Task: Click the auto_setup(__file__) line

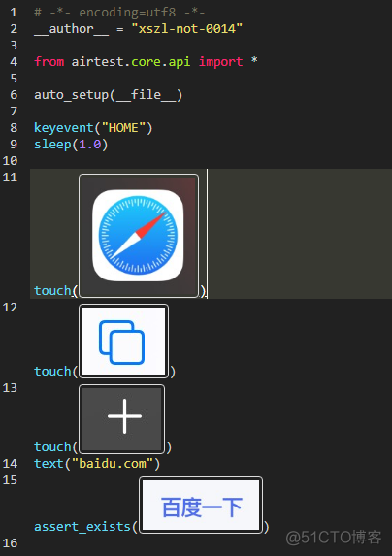Action: 108,95
